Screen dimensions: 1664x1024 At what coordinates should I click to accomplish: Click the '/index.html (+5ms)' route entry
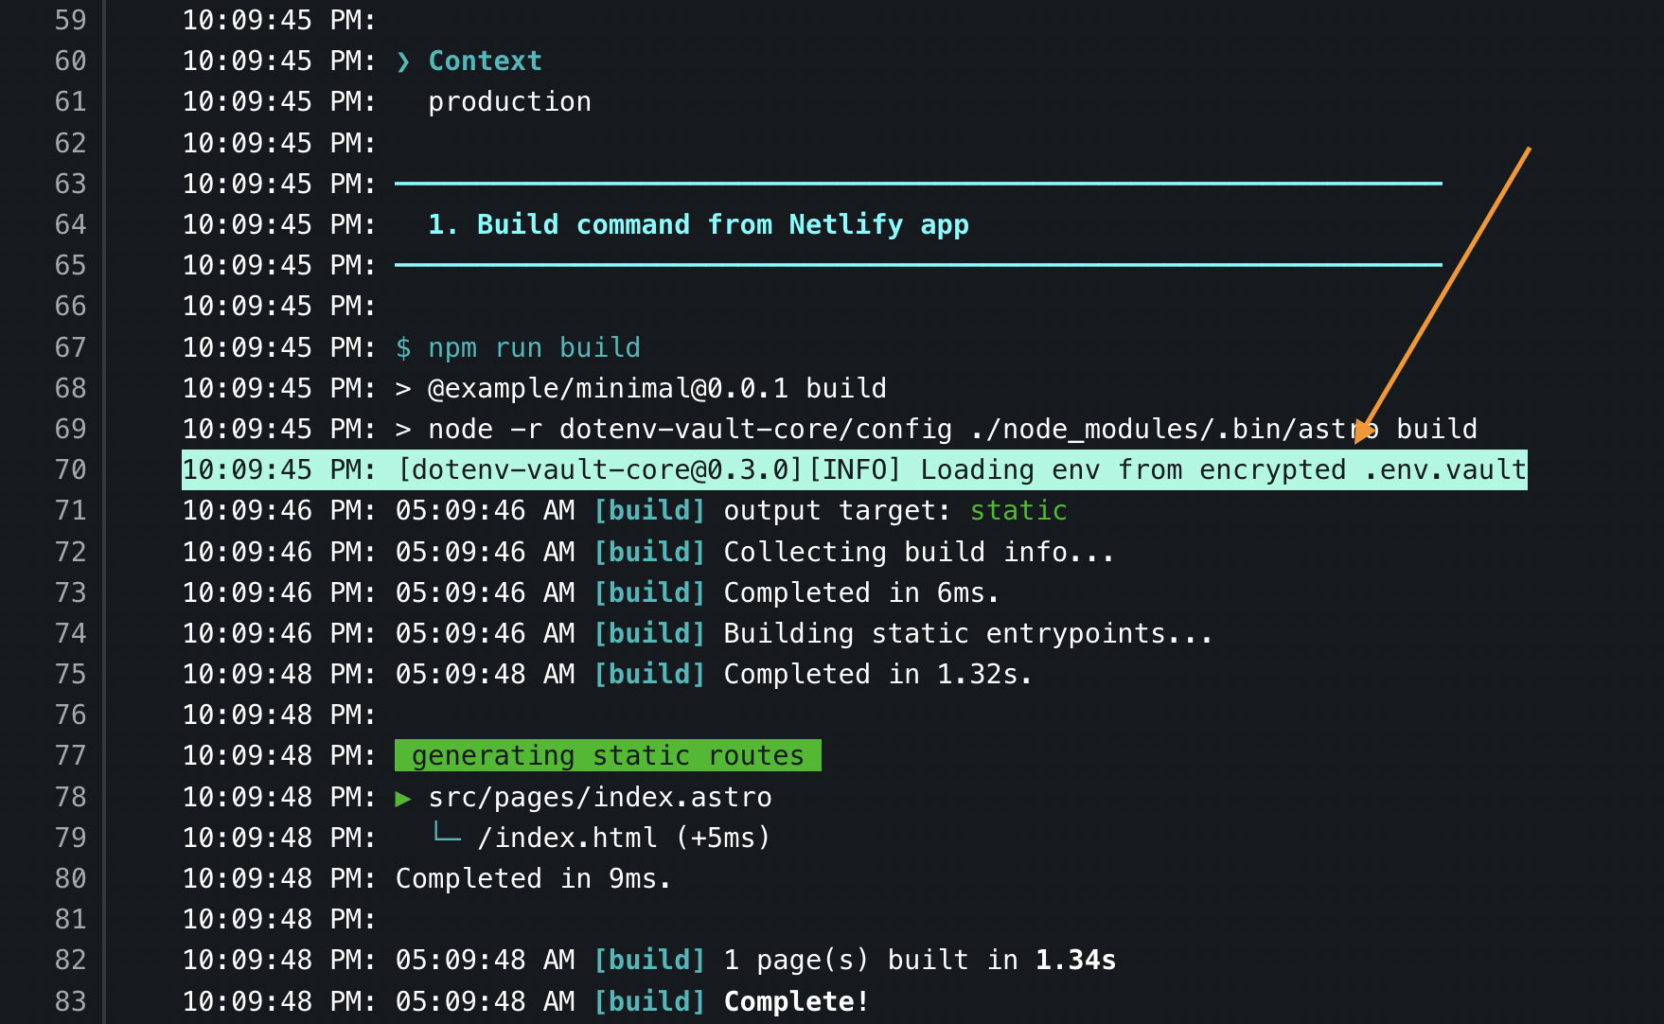click(624, 839)
